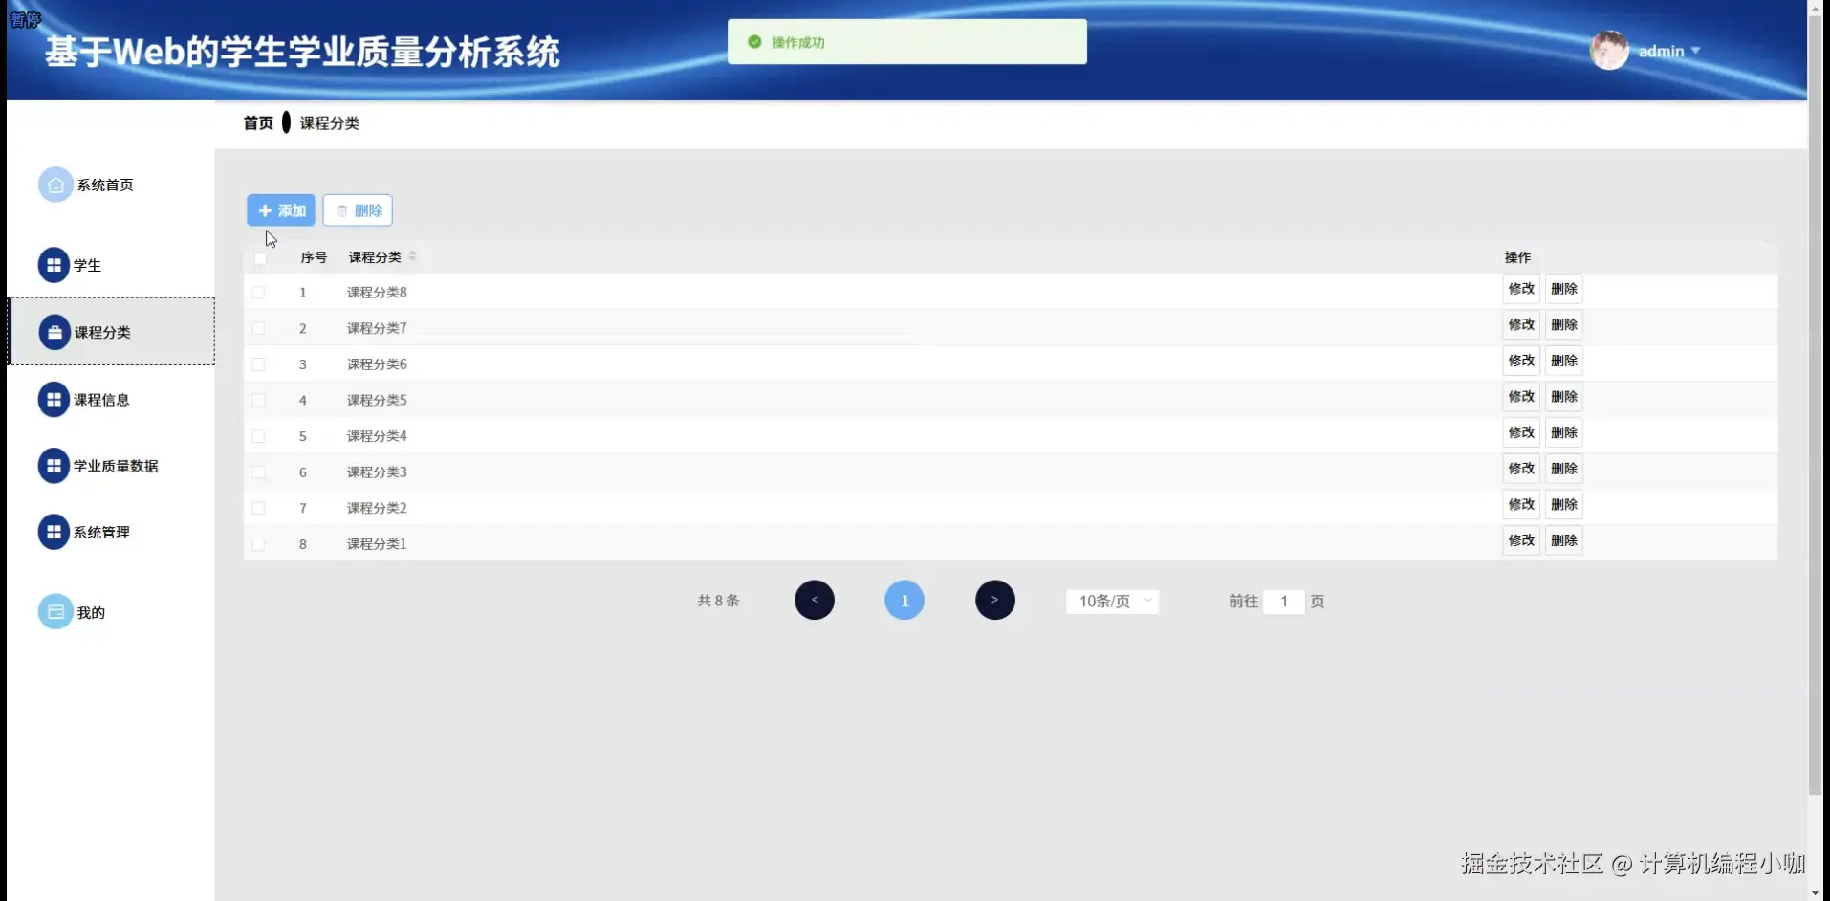The image size is (1830, 901).
Task: Click the 添加 button
Action: tap(280, 209)
